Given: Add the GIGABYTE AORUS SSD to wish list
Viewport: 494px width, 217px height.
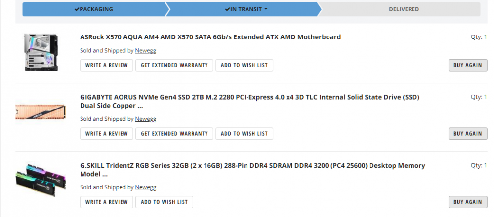Looking at the screenshot, I should (x=244, y=134).
